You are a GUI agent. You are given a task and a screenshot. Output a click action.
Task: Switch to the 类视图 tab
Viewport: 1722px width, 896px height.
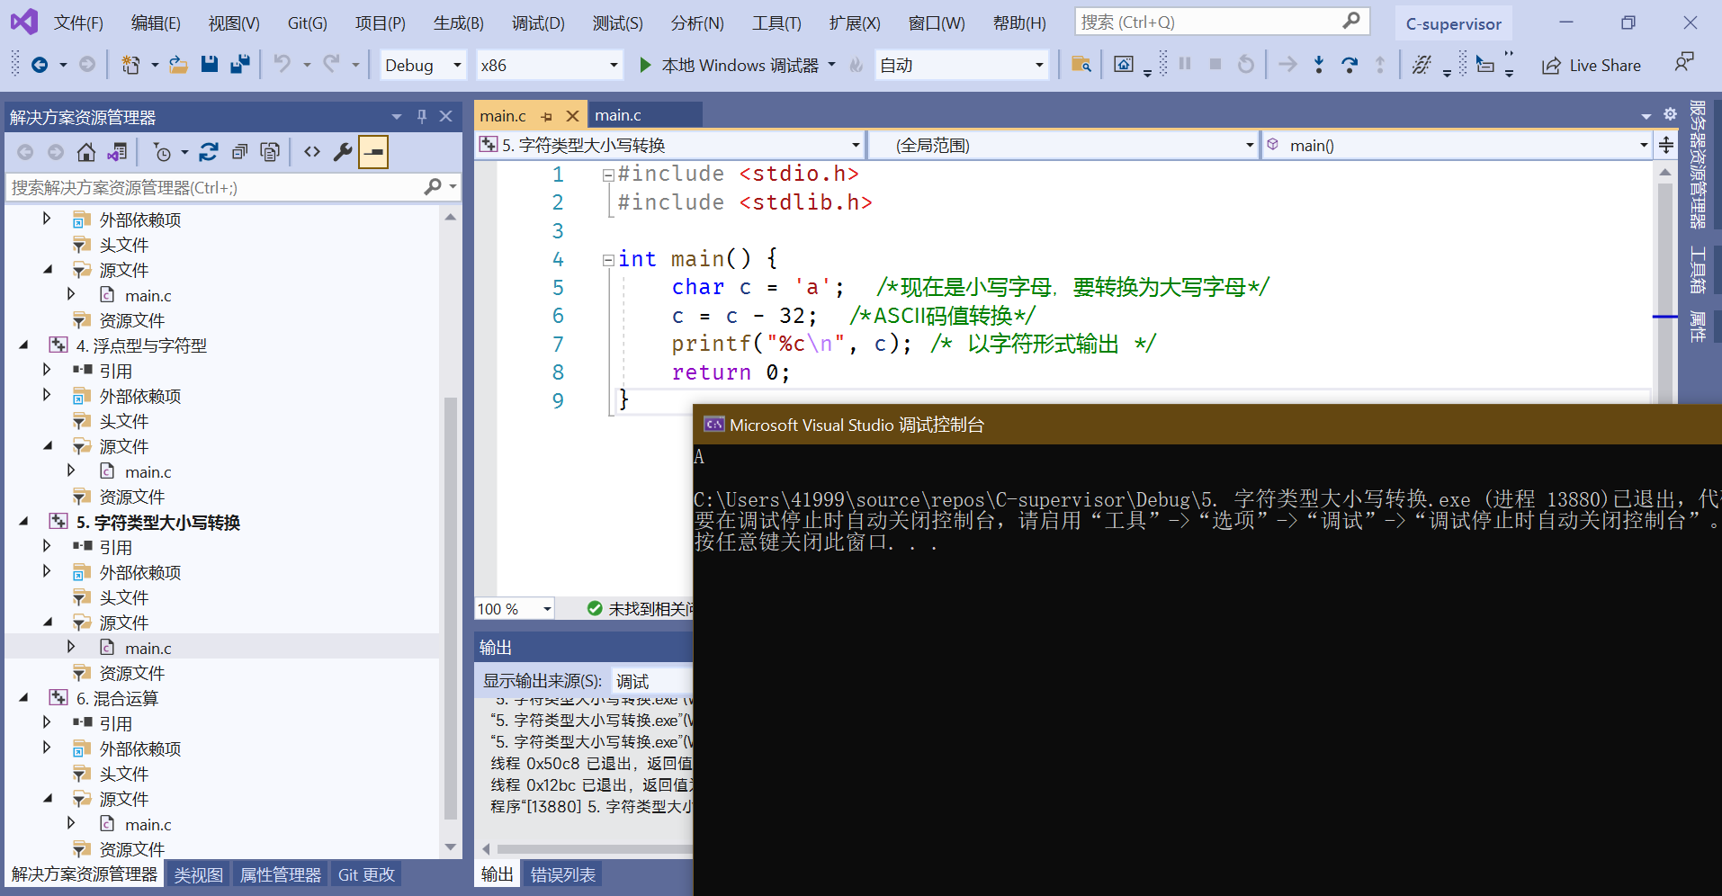(198, 874)
